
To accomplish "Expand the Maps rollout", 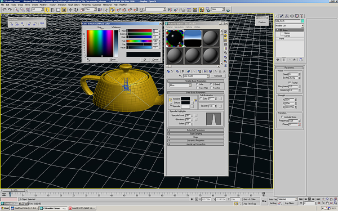I will (x=195, y=137).
